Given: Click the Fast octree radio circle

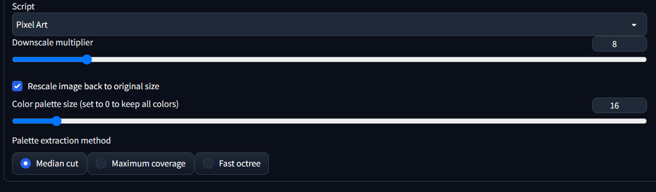Looking at the screenshot, I should click(x=208, y=163).
